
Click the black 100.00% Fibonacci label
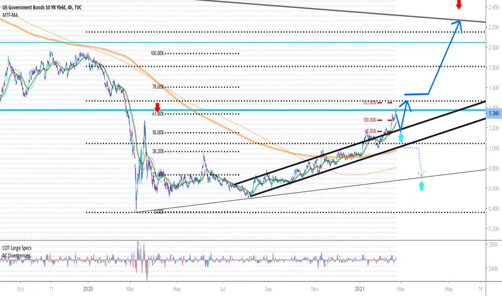[x=157, y=53]
